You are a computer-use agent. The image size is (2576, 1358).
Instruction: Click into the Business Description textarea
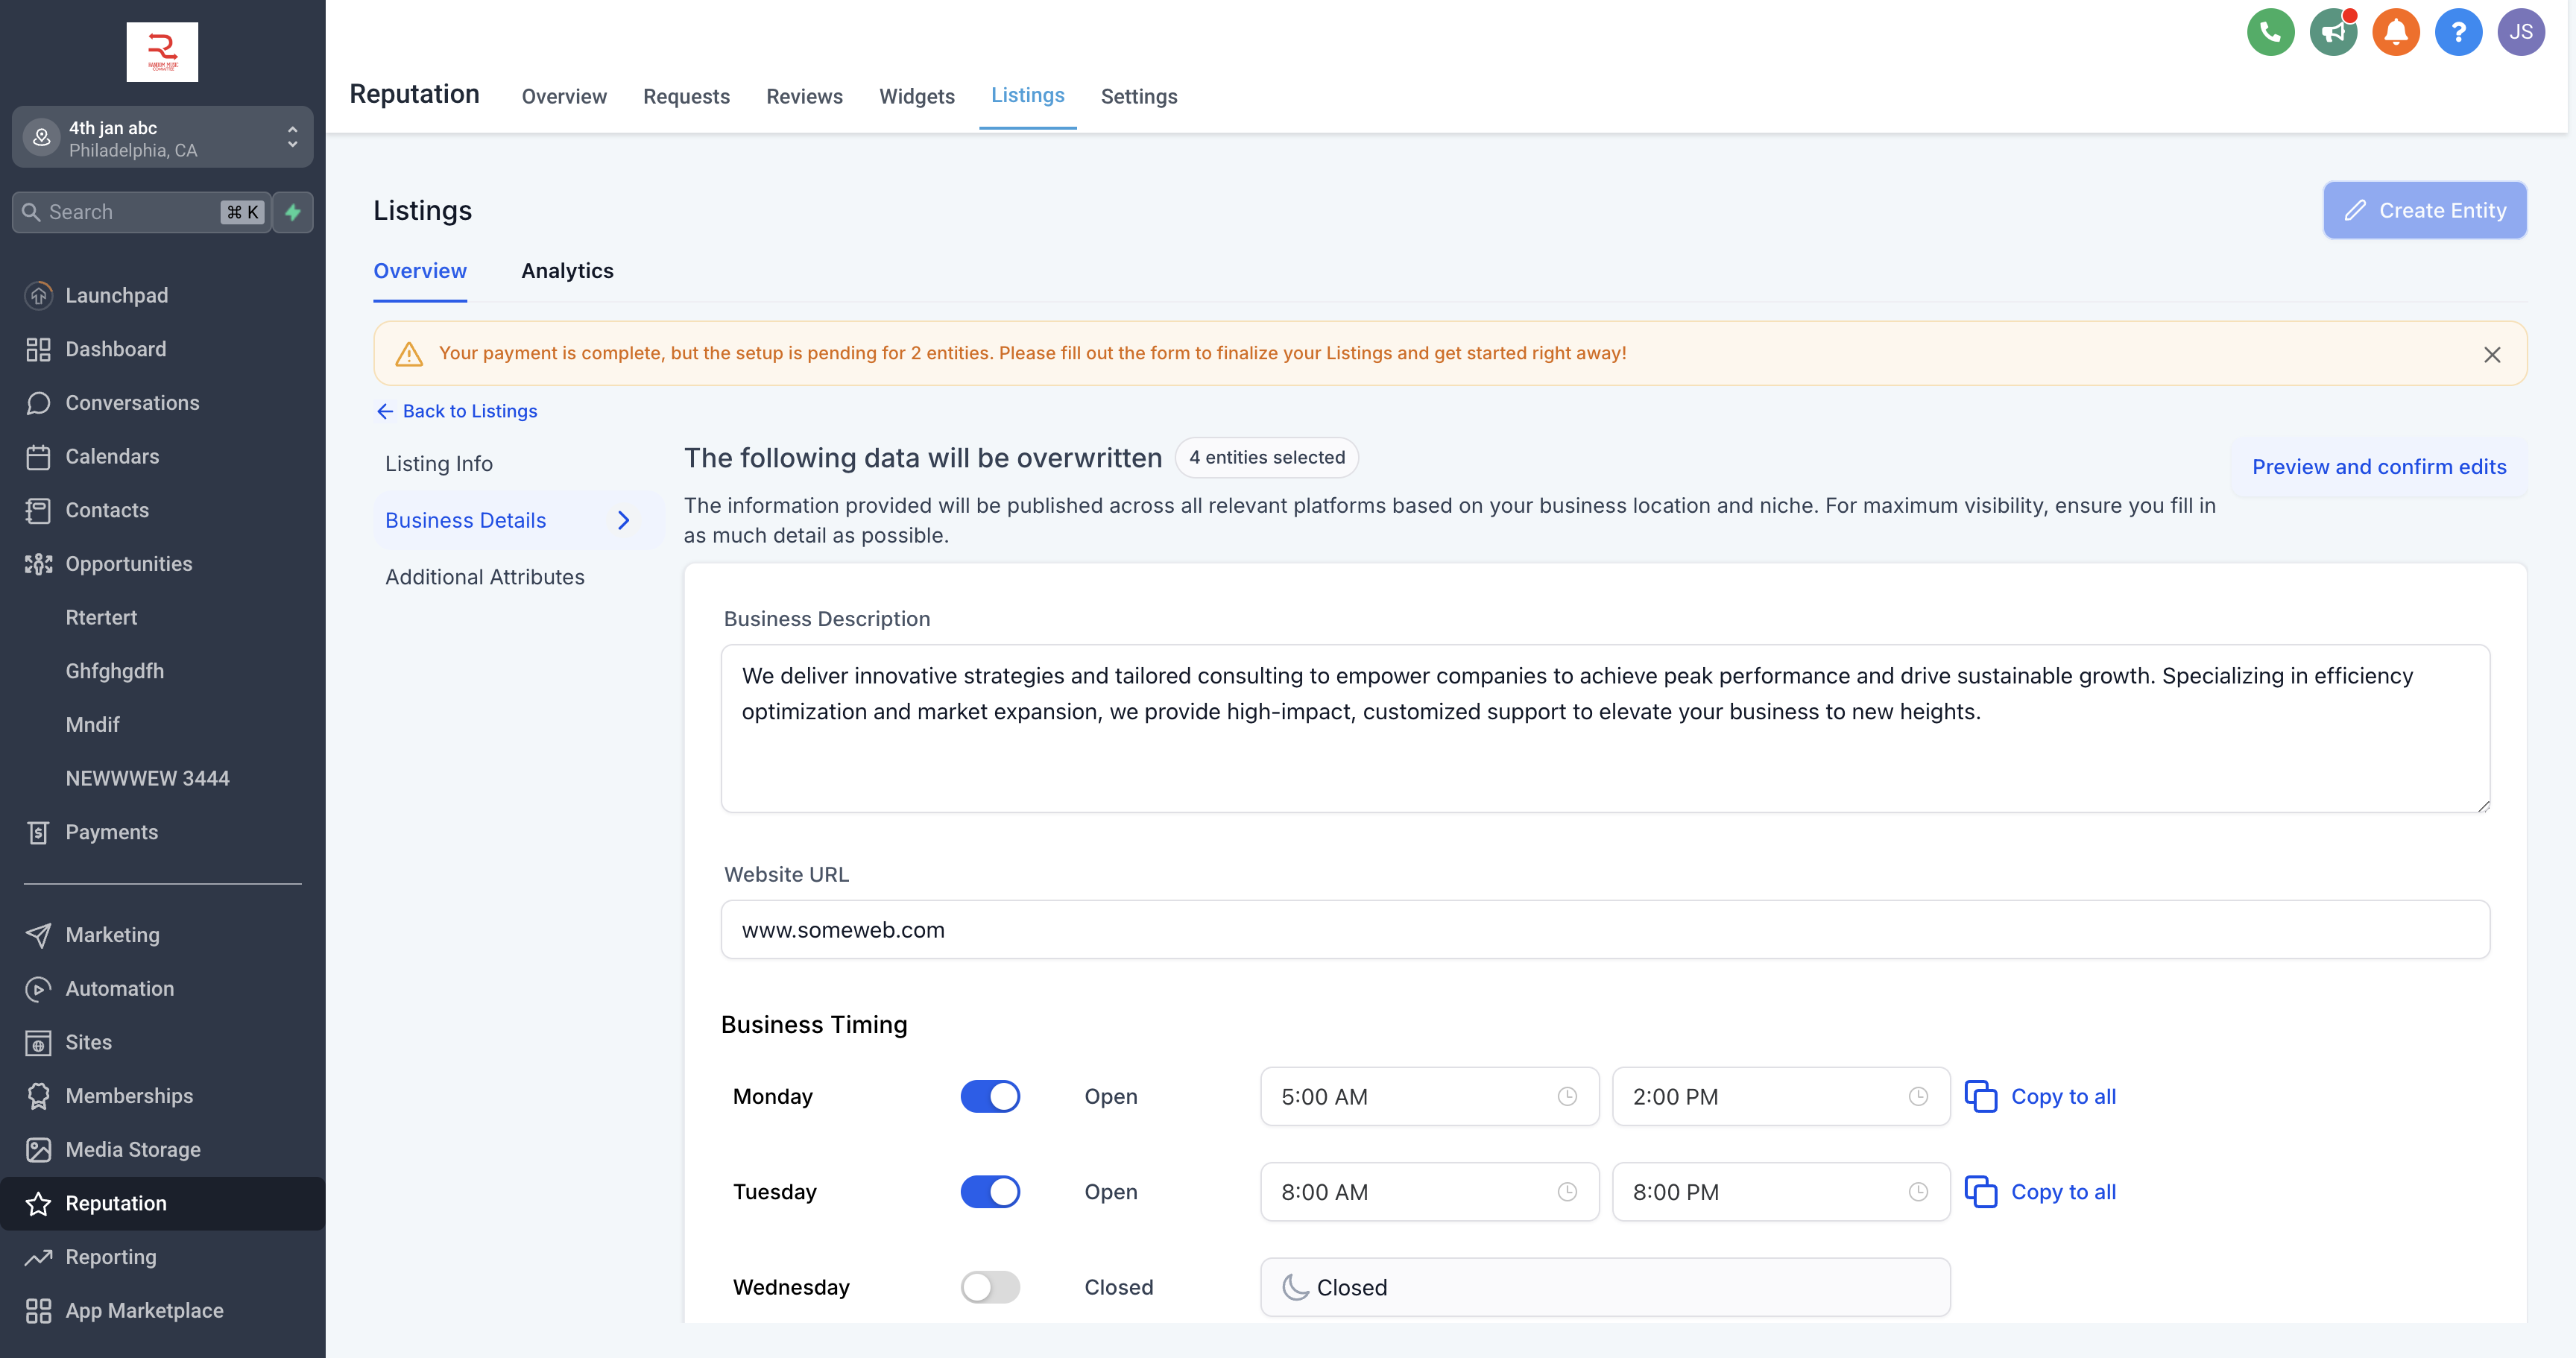click(x=1605, y=728)
